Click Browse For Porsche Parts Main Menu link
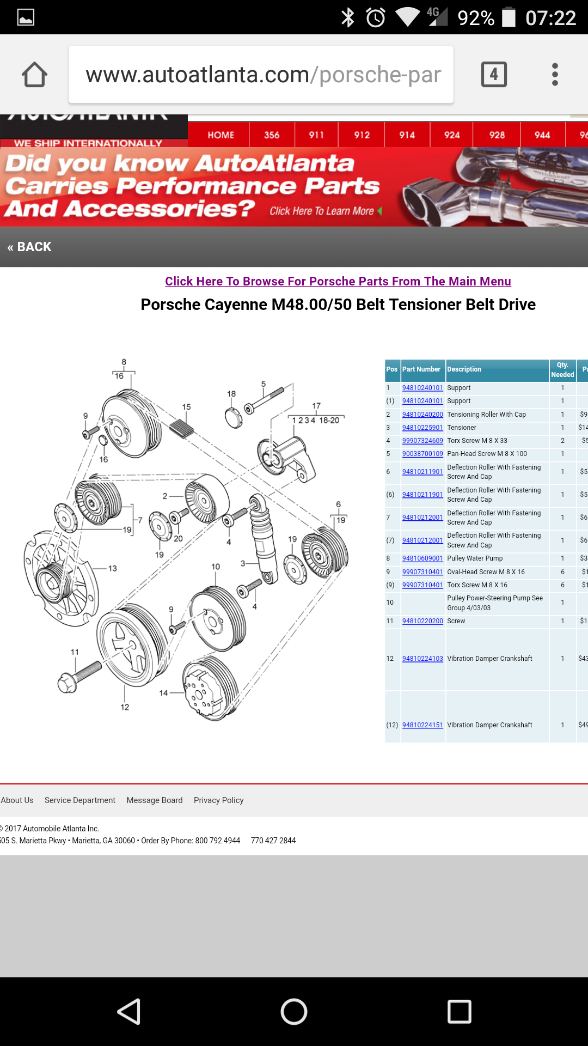The height and width of the screenshot is (1046, 588). (x=338, y=281)
